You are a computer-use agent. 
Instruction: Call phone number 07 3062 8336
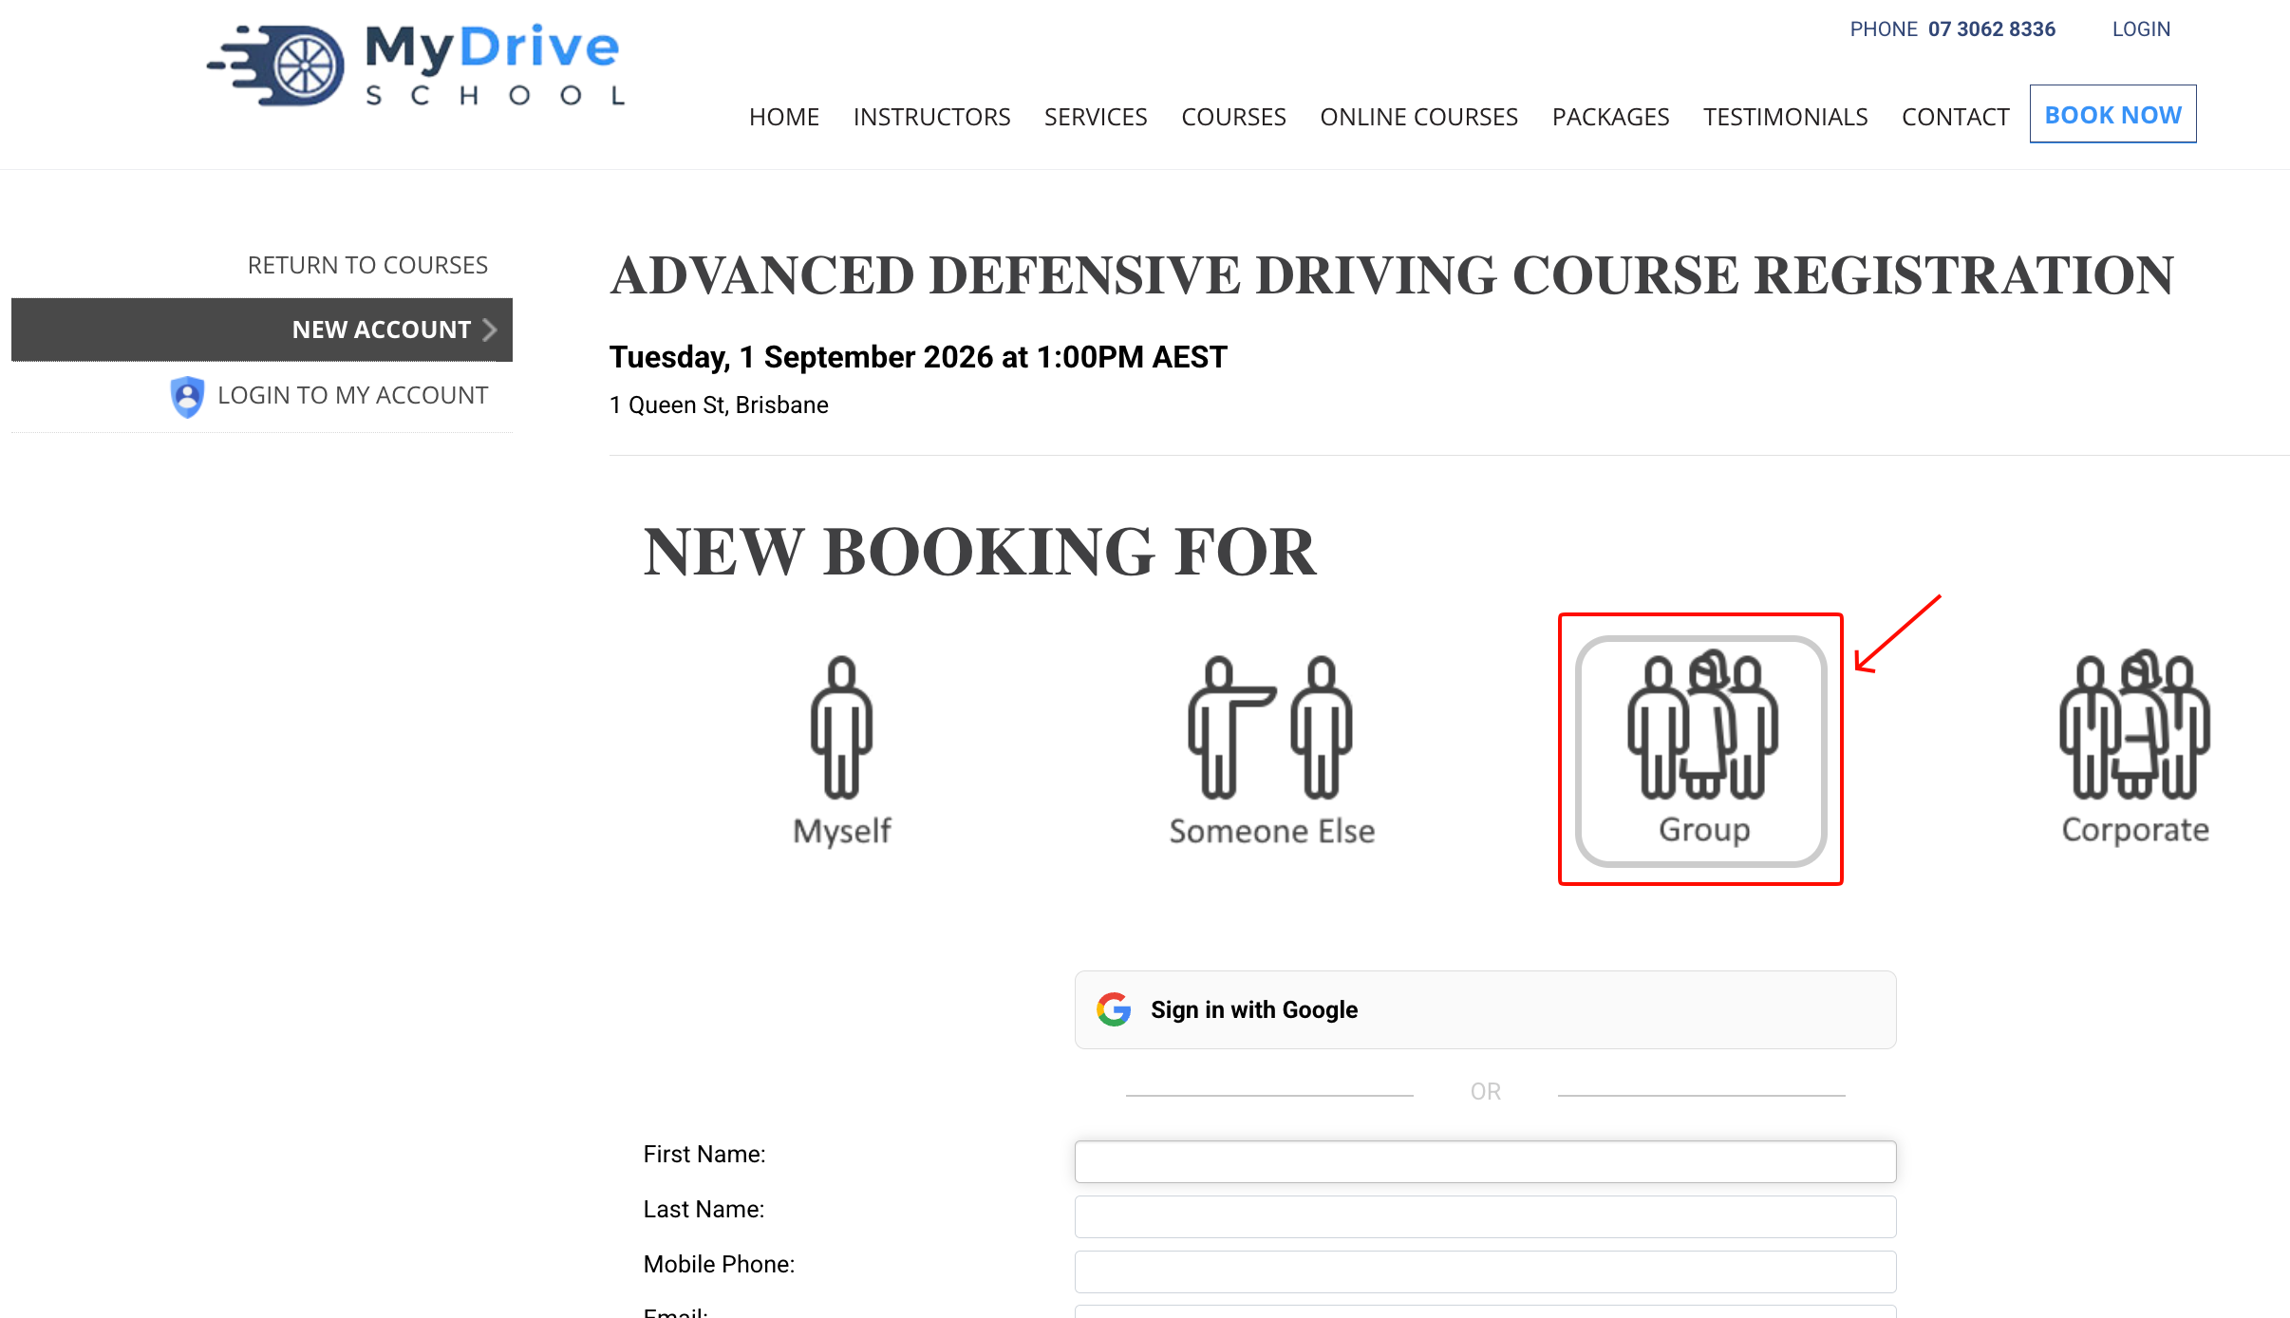(x=1991, y=29)
